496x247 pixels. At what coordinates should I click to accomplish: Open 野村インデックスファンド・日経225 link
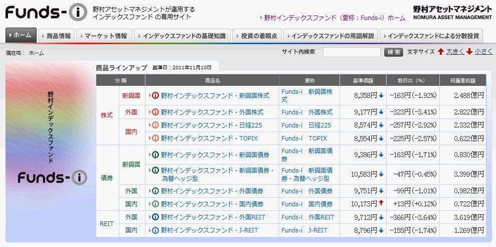[x=211, y=126]
